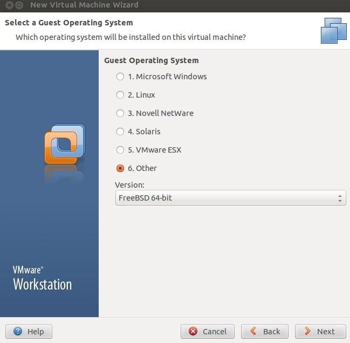Image resolution: width=350 pixels, height=343 pixels.
Task: Click the 'Guest Operating System' heading
Action: coord(152,60)
